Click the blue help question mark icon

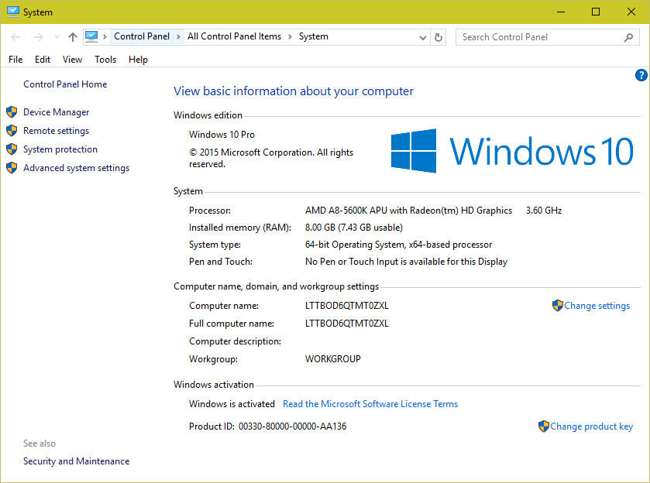(641, 75)
